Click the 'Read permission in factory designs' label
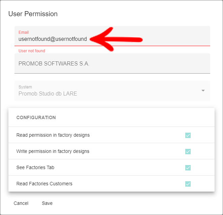Image resolution: width=223 pixels, height=215 pixels. point(53,135)
